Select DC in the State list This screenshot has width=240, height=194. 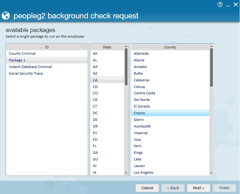tap(107, 113)
